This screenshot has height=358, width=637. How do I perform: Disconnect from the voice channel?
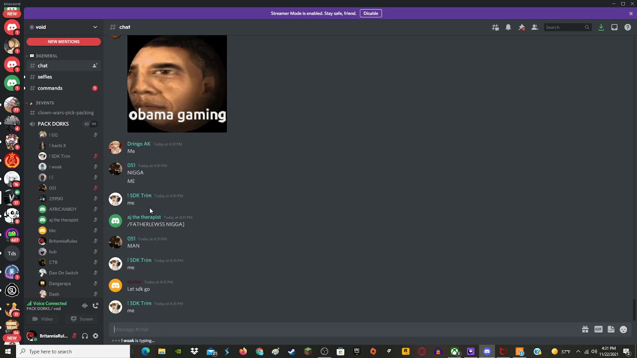pyautogui.click(x=96, y=306)
